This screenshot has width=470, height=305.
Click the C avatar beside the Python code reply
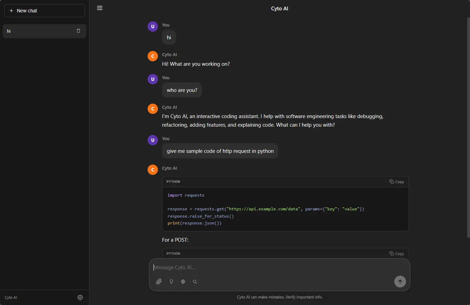[x=153, y=170]
